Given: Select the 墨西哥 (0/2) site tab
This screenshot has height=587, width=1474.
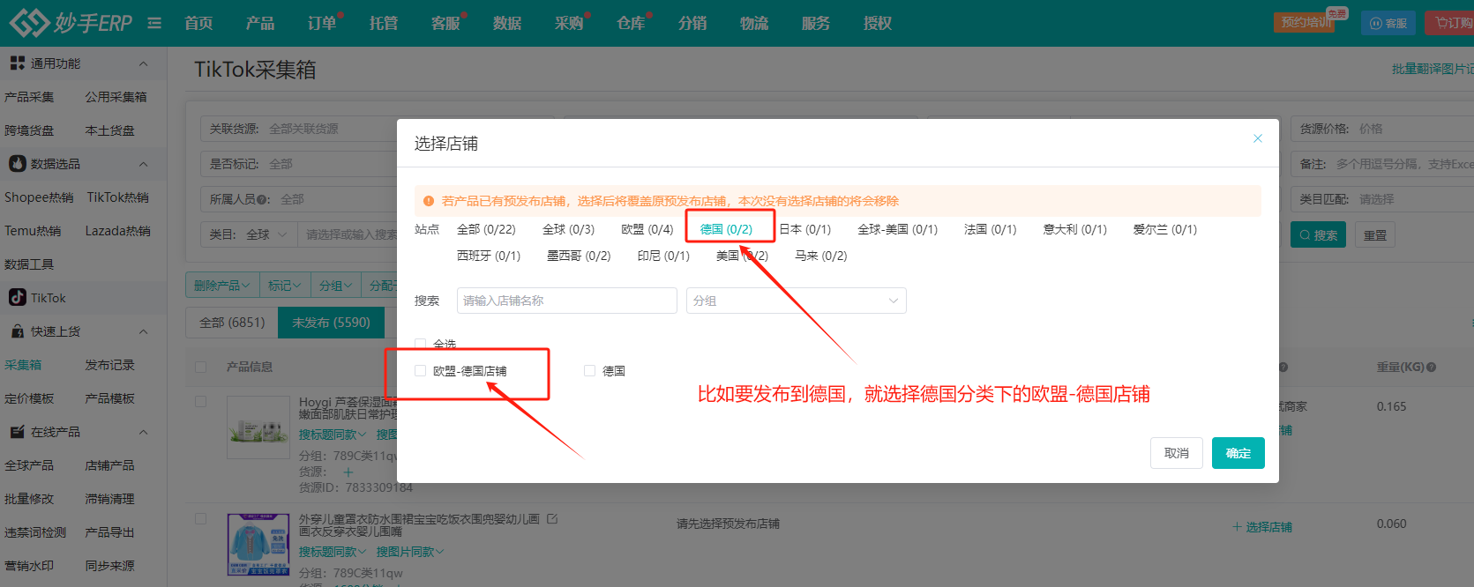Looking at the screenshot, I should tap(579, 256).
